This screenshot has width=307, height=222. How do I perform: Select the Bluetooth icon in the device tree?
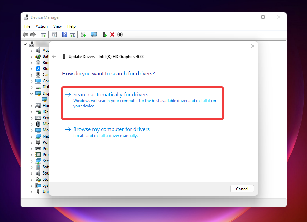tap(38, 69)
